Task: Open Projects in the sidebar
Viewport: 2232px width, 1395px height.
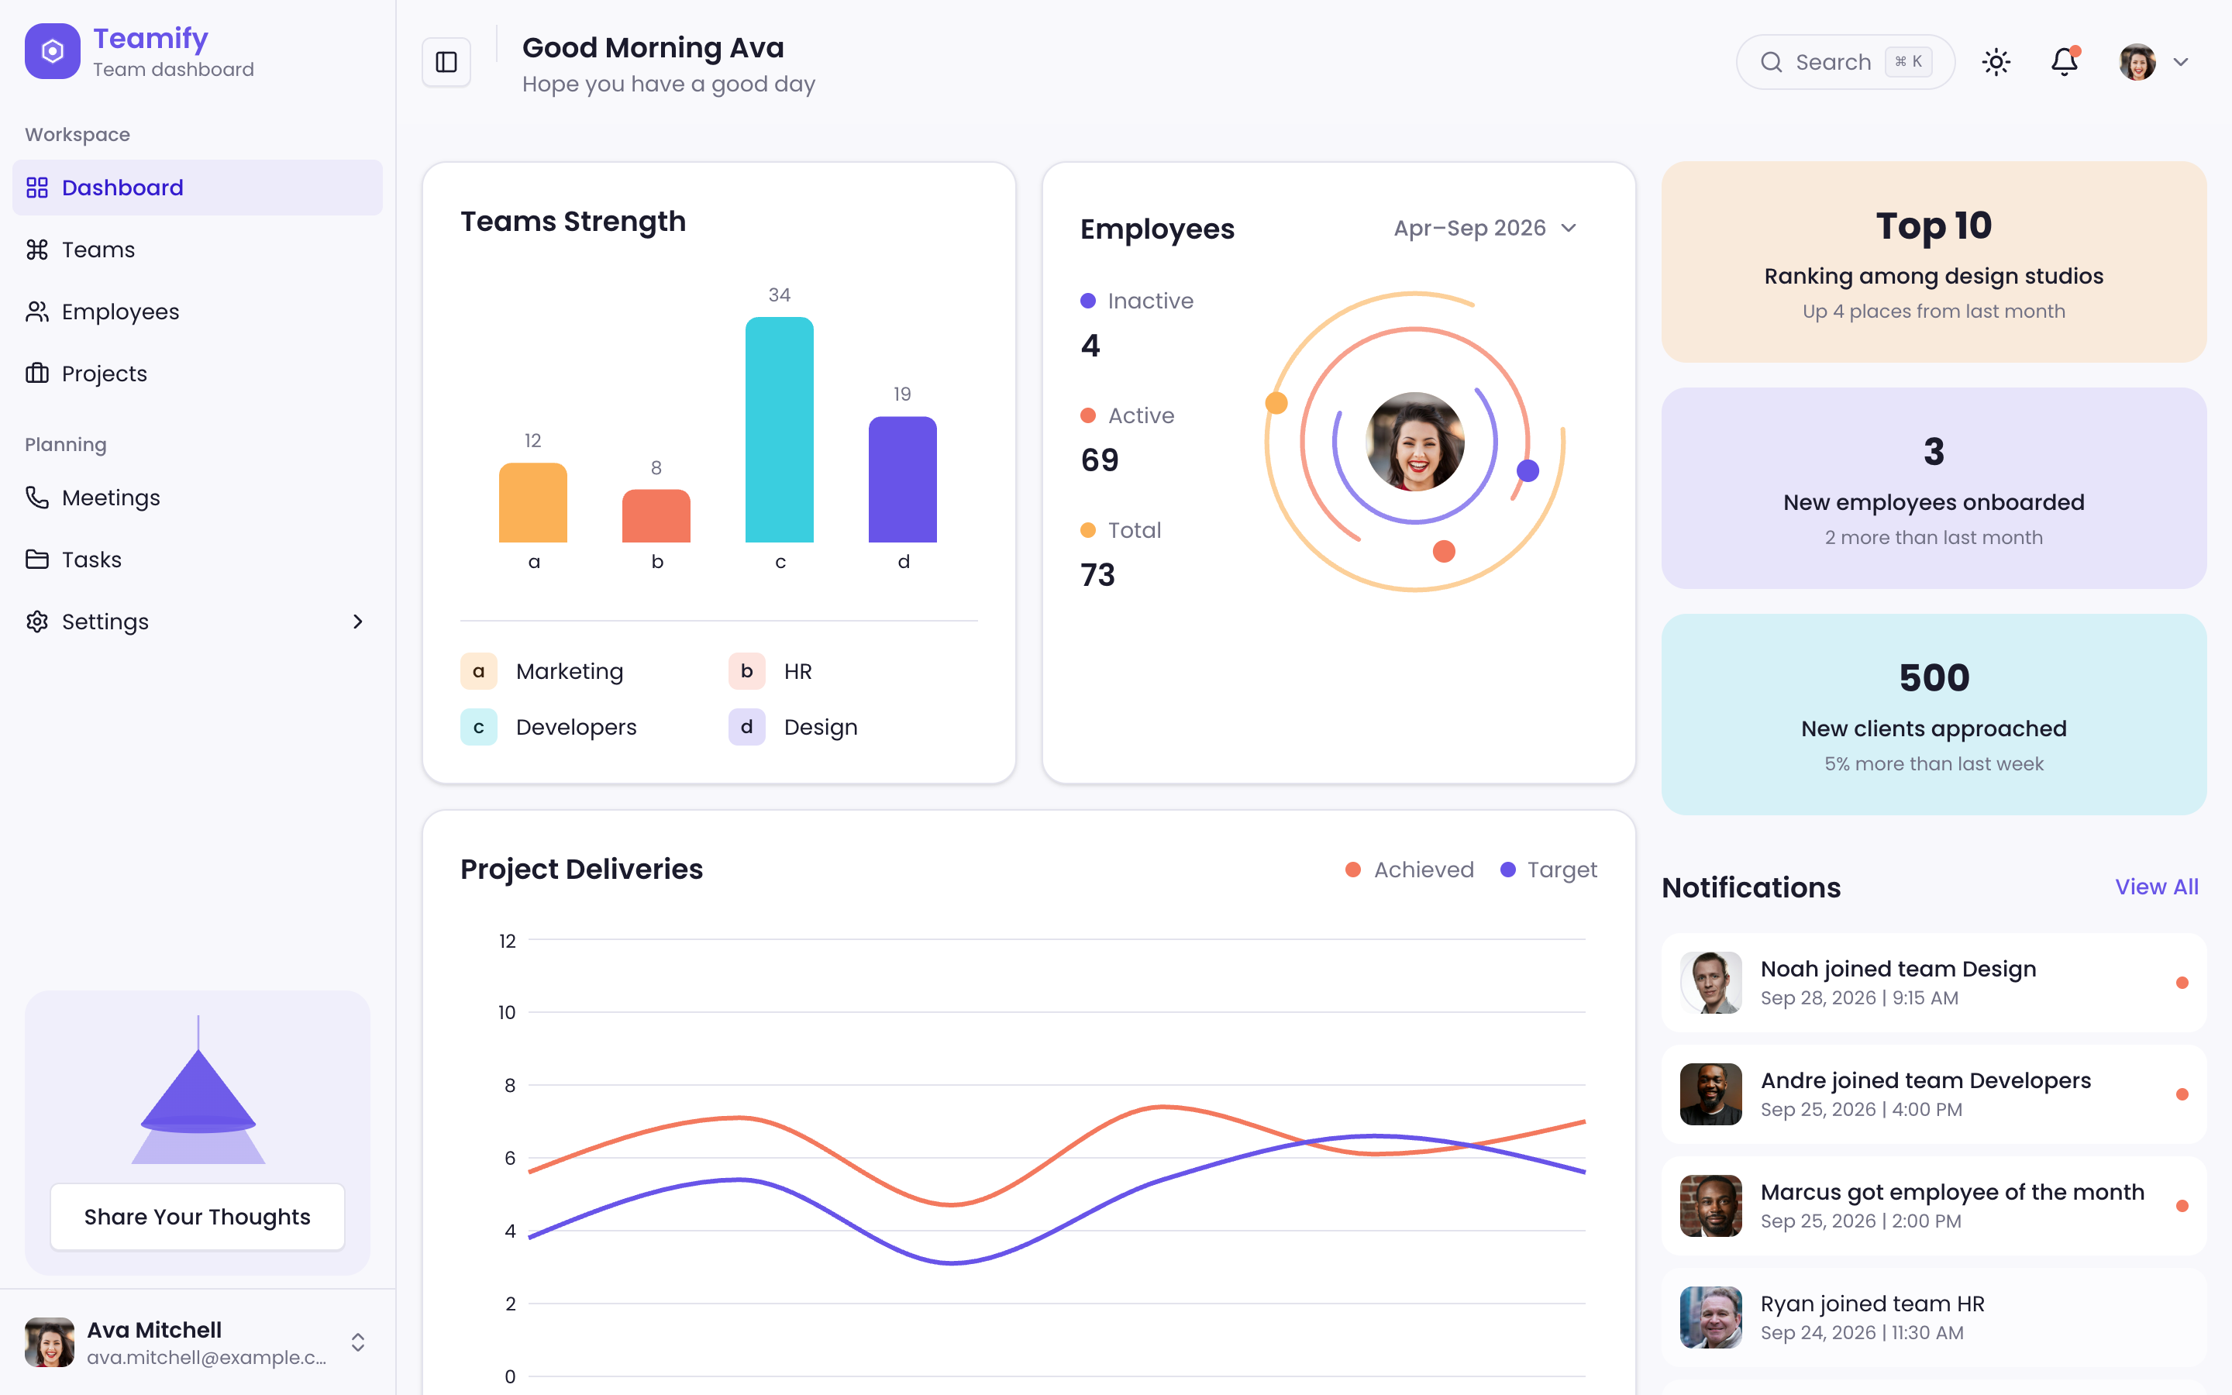Action: [198, 374]
